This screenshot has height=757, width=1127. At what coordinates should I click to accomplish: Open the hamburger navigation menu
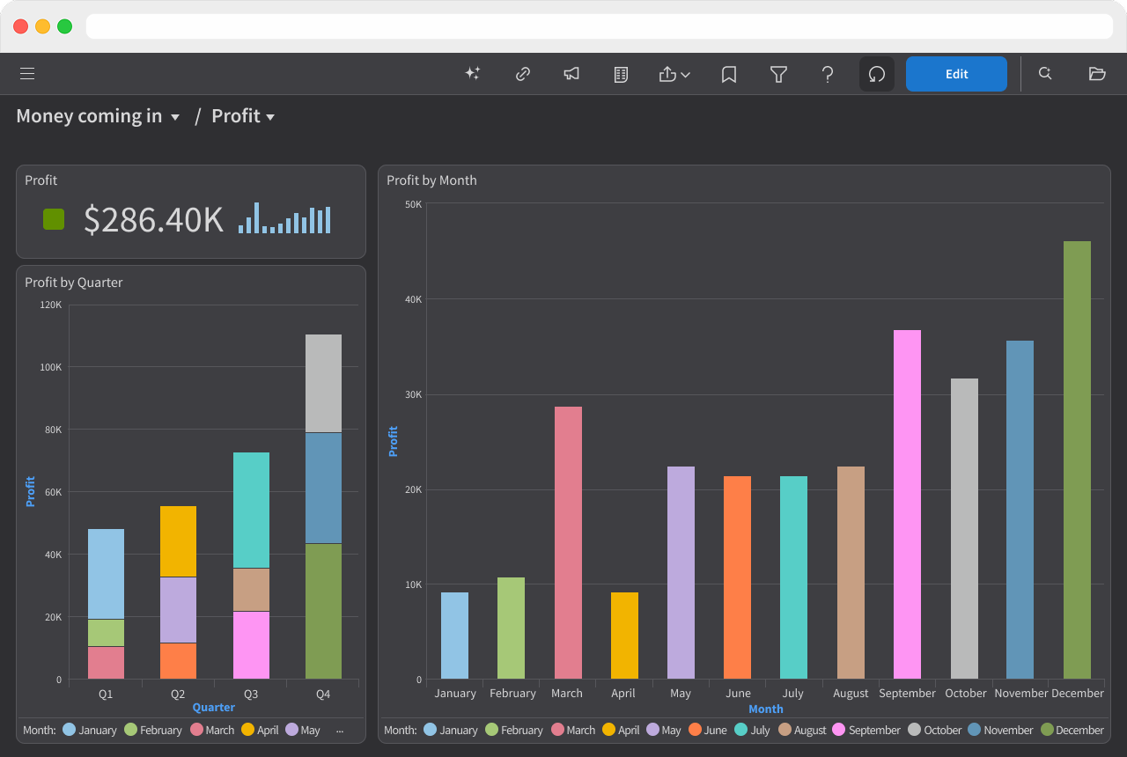[27, 74]
